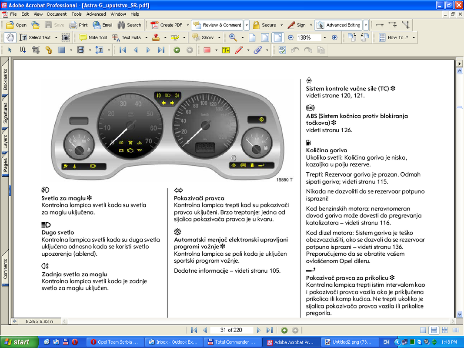This screenshot has width=464, height=348.
Task: Select the Snapshot camera tool
Action: point(65,37)
